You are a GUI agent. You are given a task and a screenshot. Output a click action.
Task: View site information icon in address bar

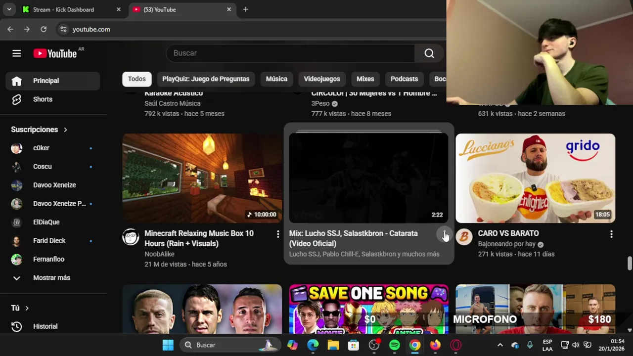[63, 30]
